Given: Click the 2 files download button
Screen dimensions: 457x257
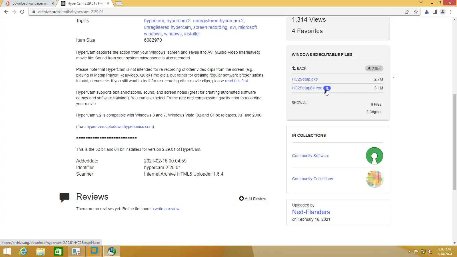Looking at the screenshot, I should [x=374, y=69].
